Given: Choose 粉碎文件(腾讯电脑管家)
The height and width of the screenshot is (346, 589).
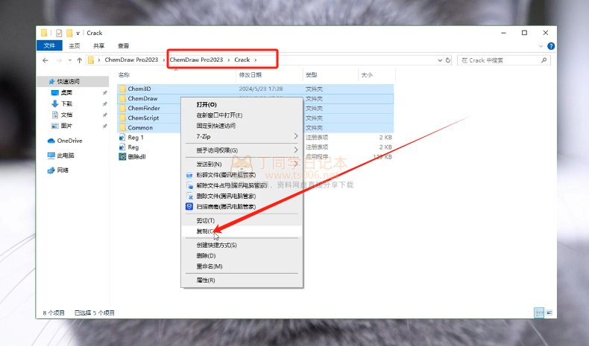Looking at the screenshot, I should [242, 175].
